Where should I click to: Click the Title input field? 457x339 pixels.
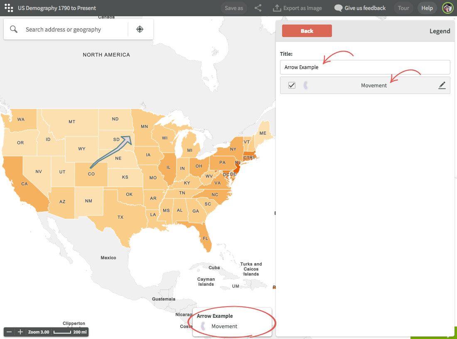pyautogui.click(x=365, y=67)
